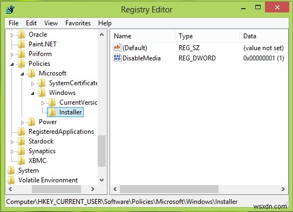Click the tree pane scroll down arrow
This screenshot has height=212, width=293.
[x=101, y=180]
